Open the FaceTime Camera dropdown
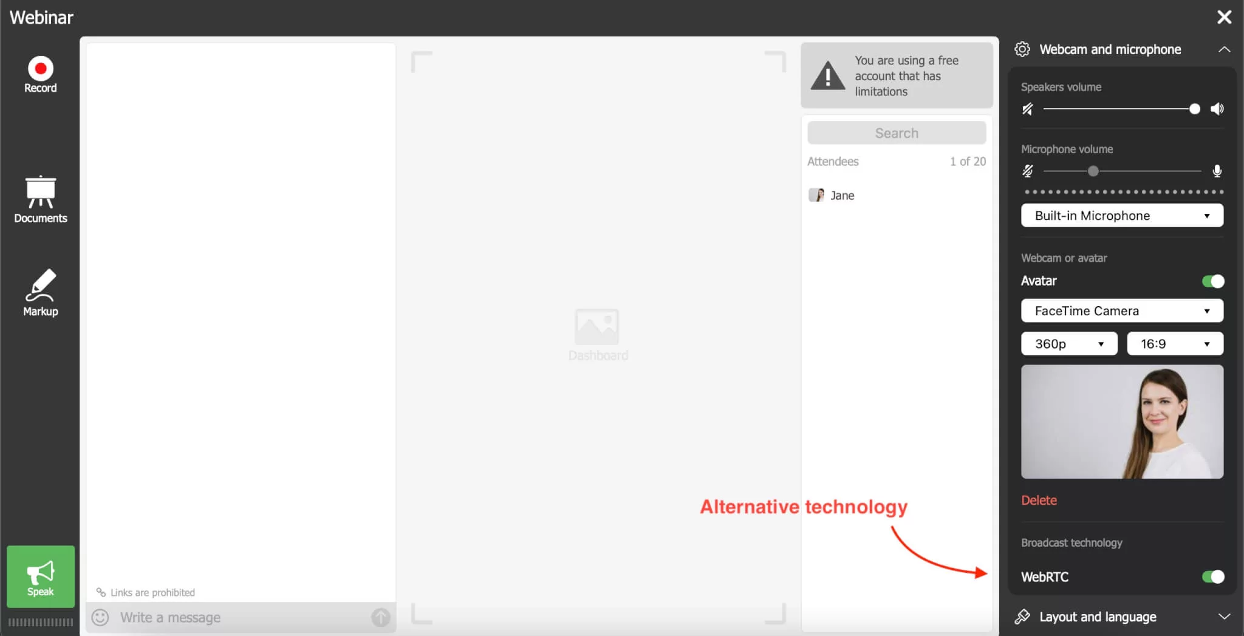 (1121, 311)
